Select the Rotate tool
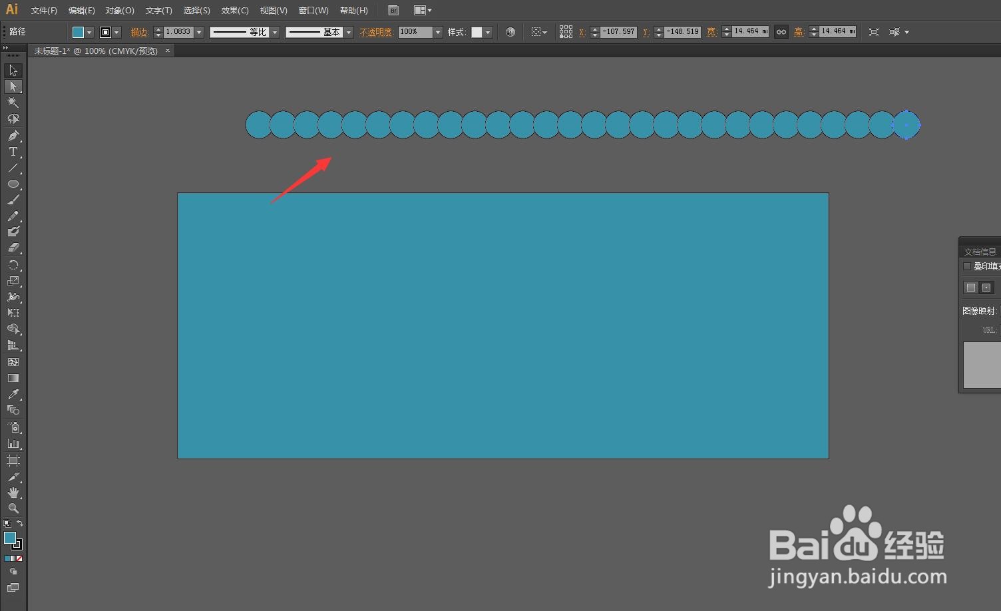The image size is (1001, 611). click(13, 265)
